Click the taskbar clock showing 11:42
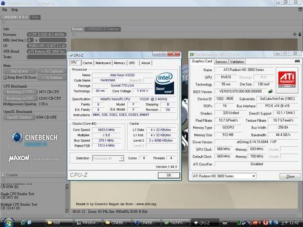This screenshot has width=303, height=227. [x=290, y=223]
